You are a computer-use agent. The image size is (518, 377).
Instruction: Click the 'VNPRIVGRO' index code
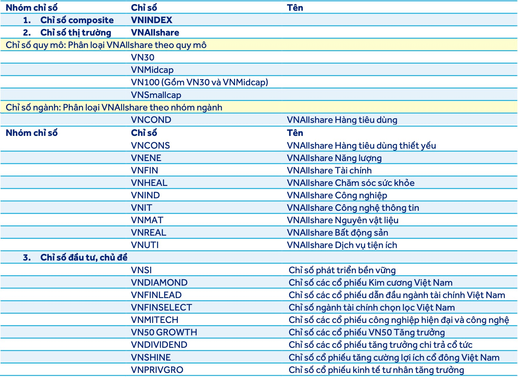[157, 370]
